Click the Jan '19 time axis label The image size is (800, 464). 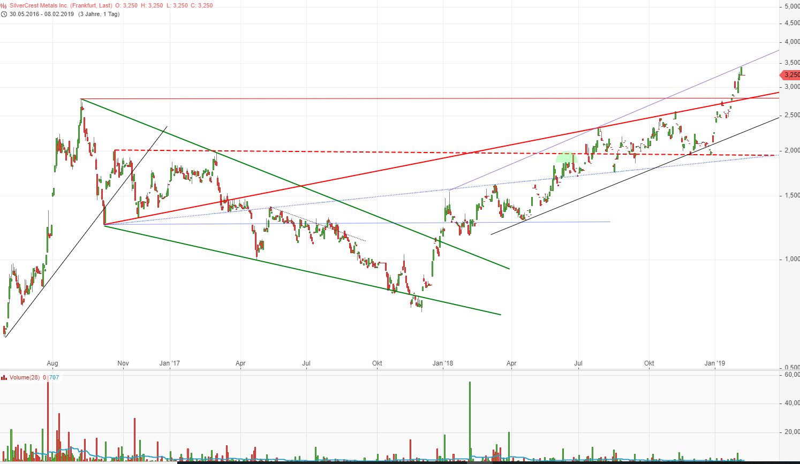(714, 363)
